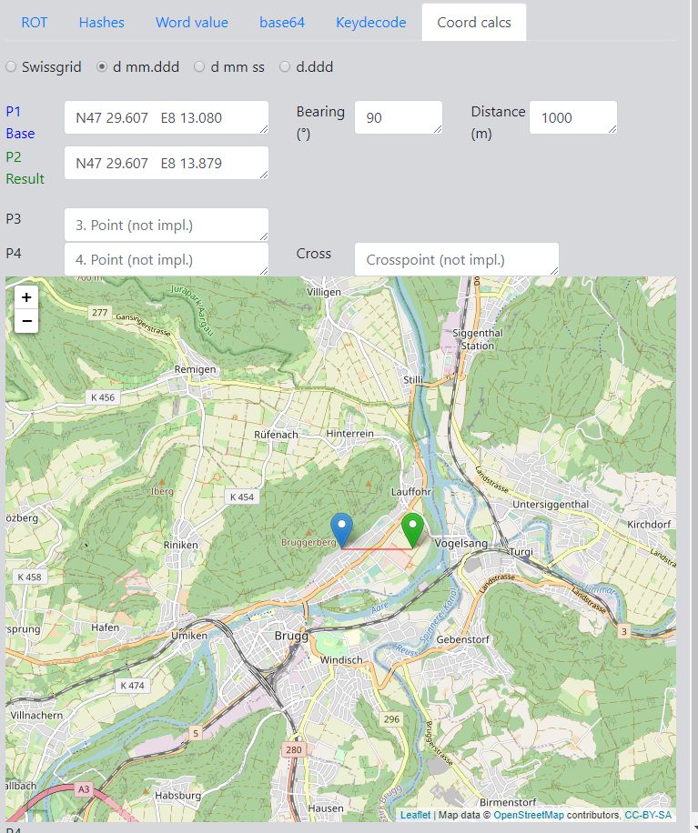The image size is (698, 833).
Task: Click the Remigen label on map
Action: 195,369
